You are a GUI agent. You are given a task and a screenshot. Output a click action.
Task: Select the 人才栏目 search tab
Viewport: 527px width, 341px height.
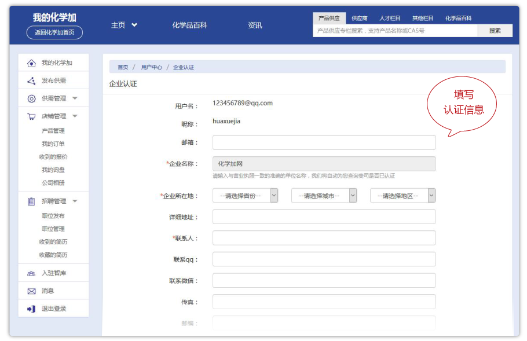[390, 19]
